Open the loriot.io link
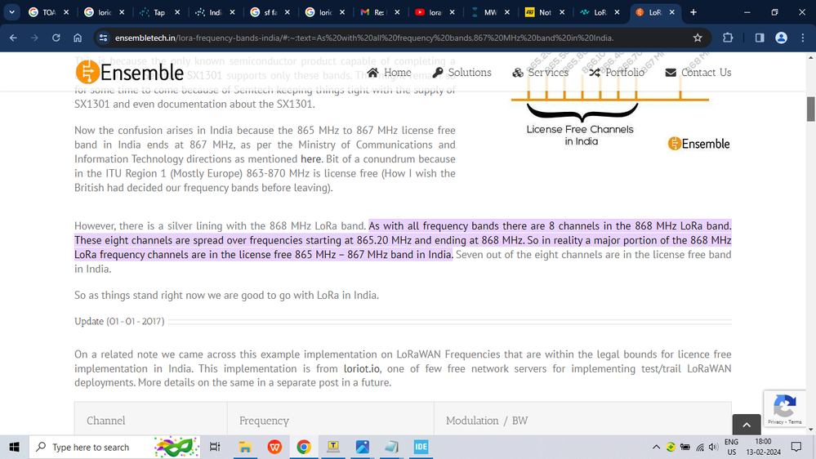Image resolution: width=816 pixels, height=459 pixels. (x=361, y=369)
